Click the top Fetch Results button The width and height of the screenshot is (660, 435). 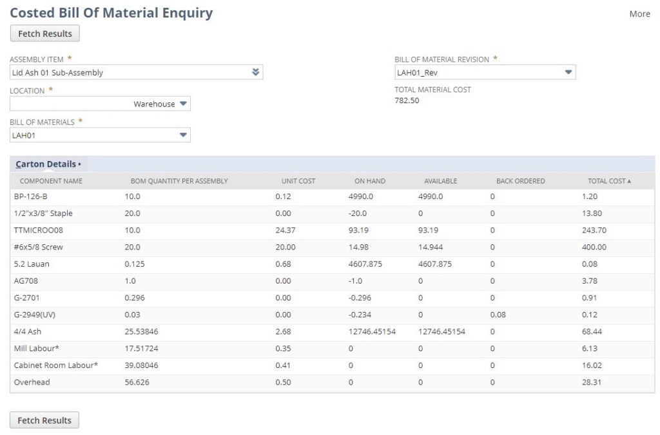click(44, 34)
